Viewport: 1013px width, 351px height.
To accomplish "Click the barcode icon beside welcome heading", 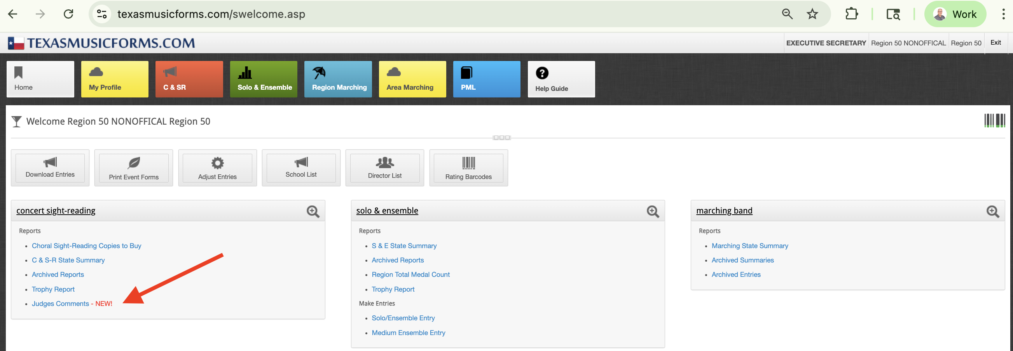I will pyautogui.click(x=994, y=120).
